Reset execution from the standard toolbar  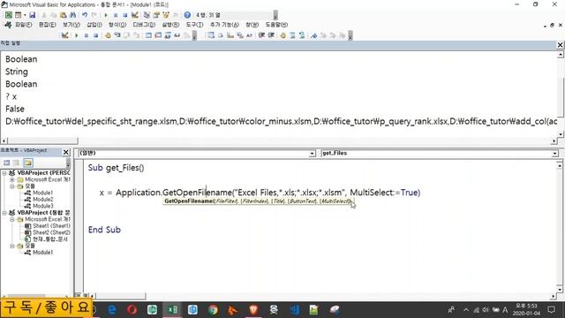[124, 15]
